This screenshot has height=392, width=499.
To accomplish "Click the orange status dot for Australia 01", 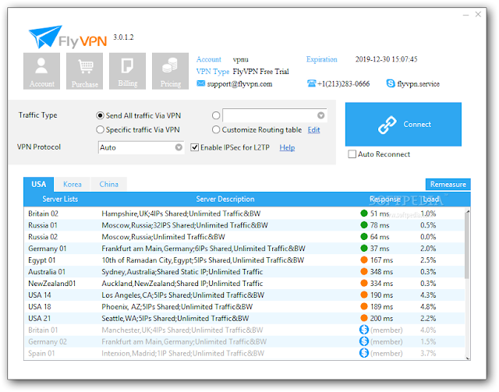I will [364, 272].
